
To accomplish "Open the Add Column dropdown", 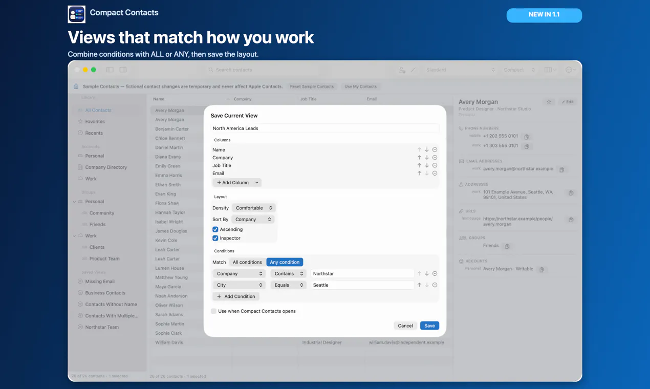I will 237,182.
